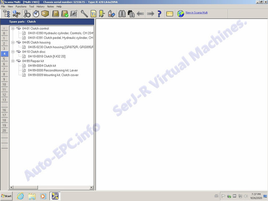Click the cardboard box package icon
The height and width of the screenshot is (201, 268).
pyautogui.click(x=45, y=14)
